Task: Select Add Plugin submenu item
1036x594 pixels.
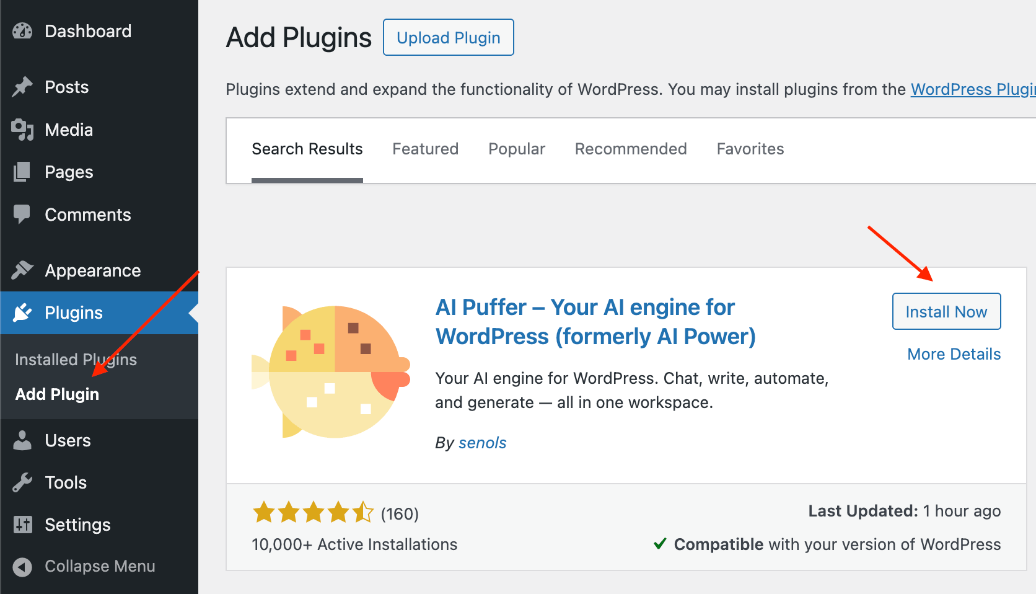Action: 57,394
